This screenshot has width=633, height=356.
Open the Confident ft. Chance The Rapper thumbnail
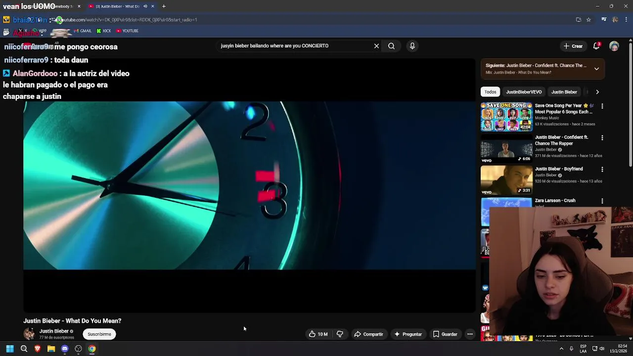506,148
